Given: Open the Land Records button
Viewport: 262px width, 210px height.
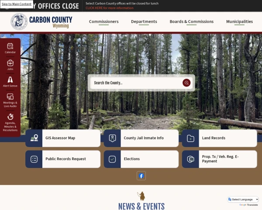Looking at the screenshot, I should tap(220, 138).
